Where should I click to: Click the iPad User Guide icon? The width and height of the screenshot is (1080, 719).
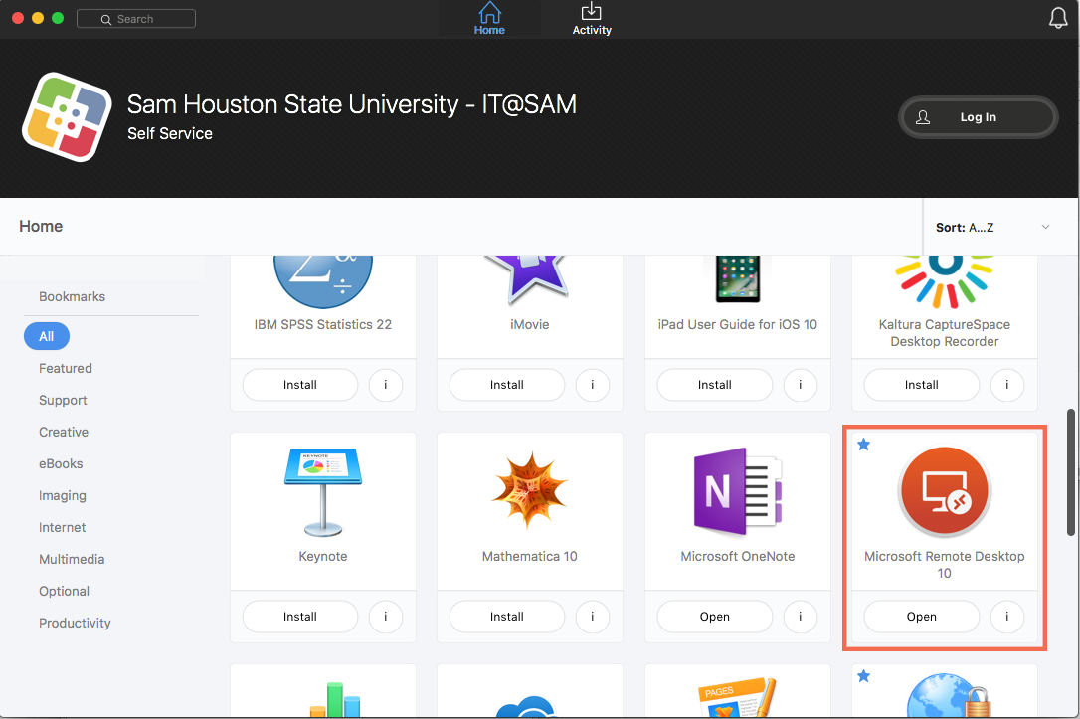tap(738, 278)
